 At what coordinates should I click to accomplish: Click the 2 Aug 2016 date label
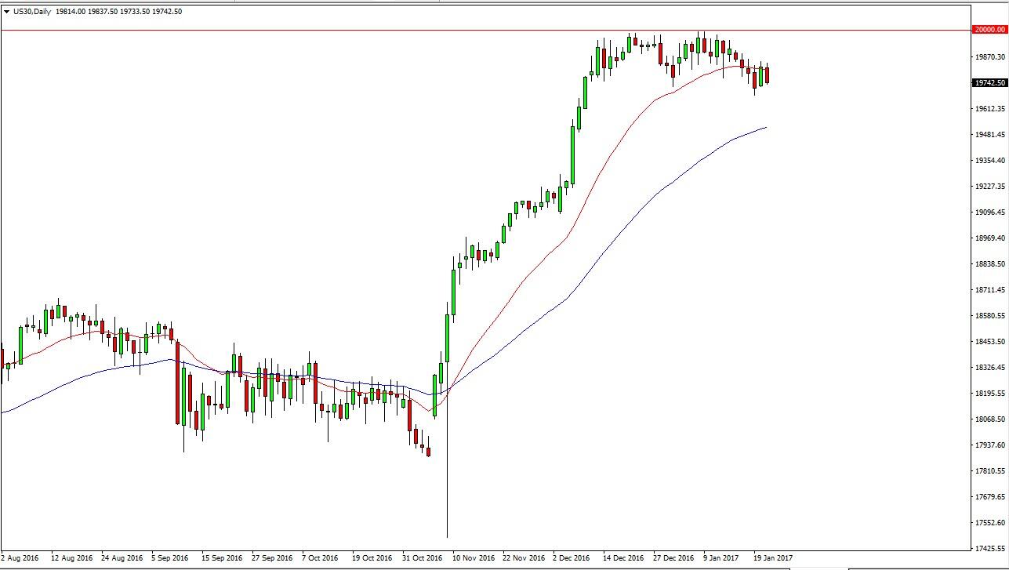point(20,558)
